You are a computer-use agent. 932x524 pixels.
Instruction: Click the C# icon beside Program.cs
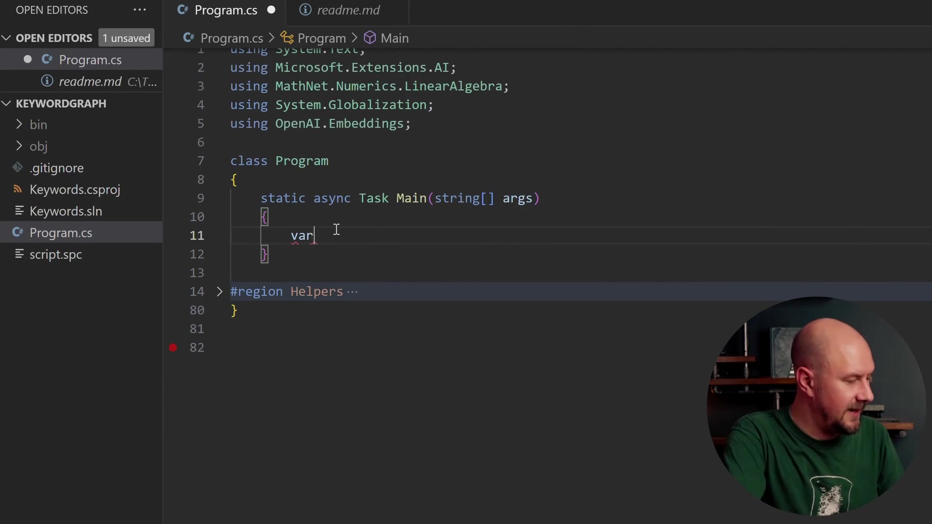coord(47,59)
